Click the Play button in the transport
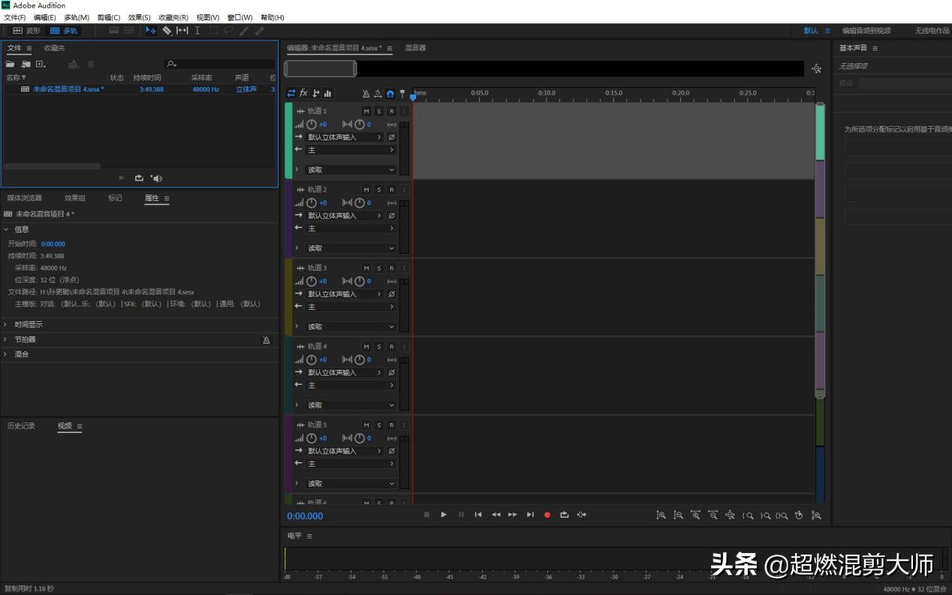Viewport: 952px width, 595px height. click(444, 515)
